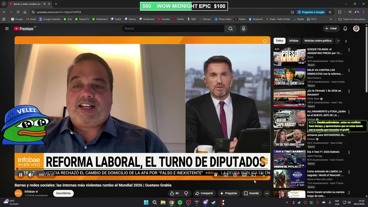Open the Crear menu
This screenshot has width=368, height=207.
331,28
